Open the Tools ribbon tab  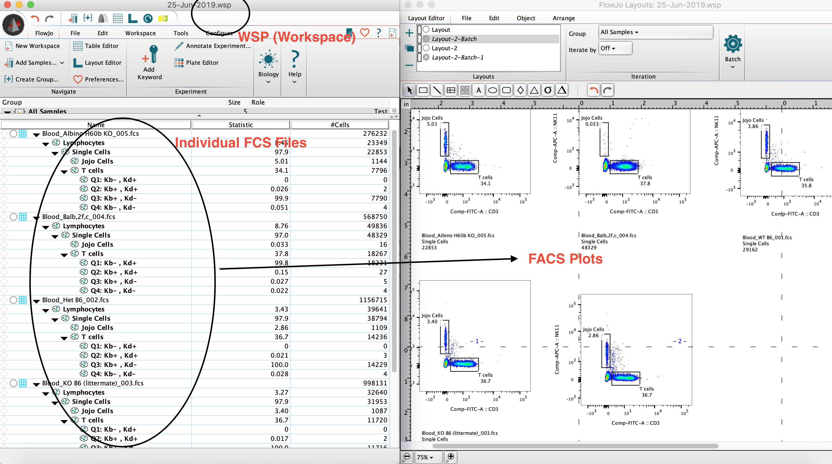coord(181,33)
